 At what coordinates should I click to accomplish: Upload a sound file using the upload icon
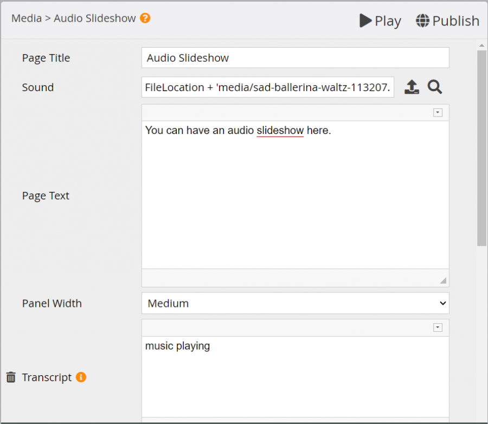412,87
